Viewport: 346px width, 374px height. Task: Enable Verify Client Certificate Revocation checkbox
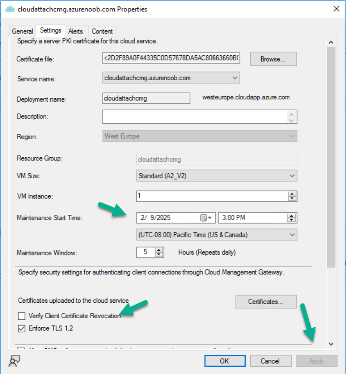pos(21,316)
